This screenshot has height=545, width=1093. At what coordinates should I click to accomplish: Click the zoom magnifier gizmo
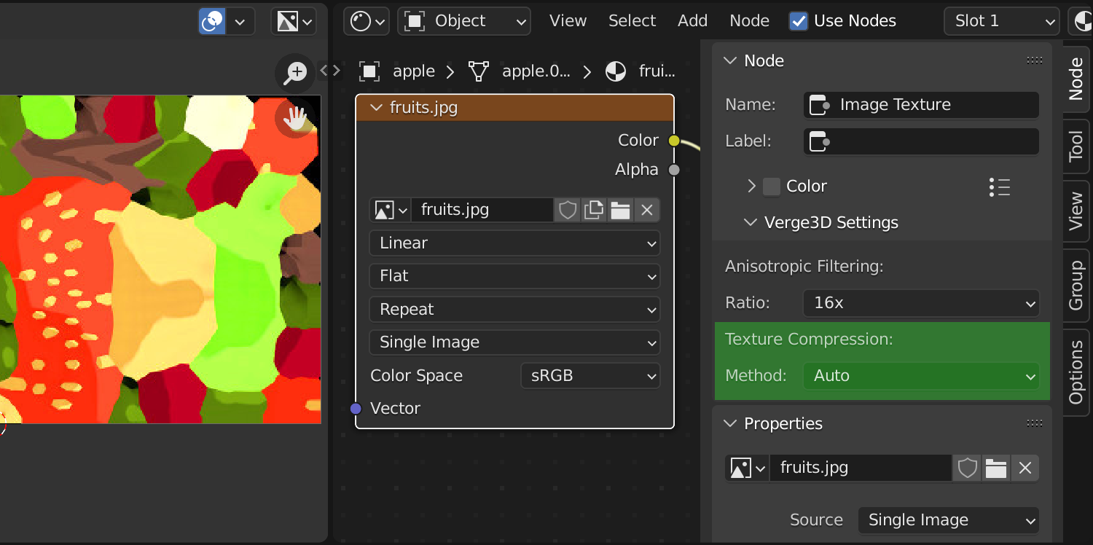pos(296,72)
